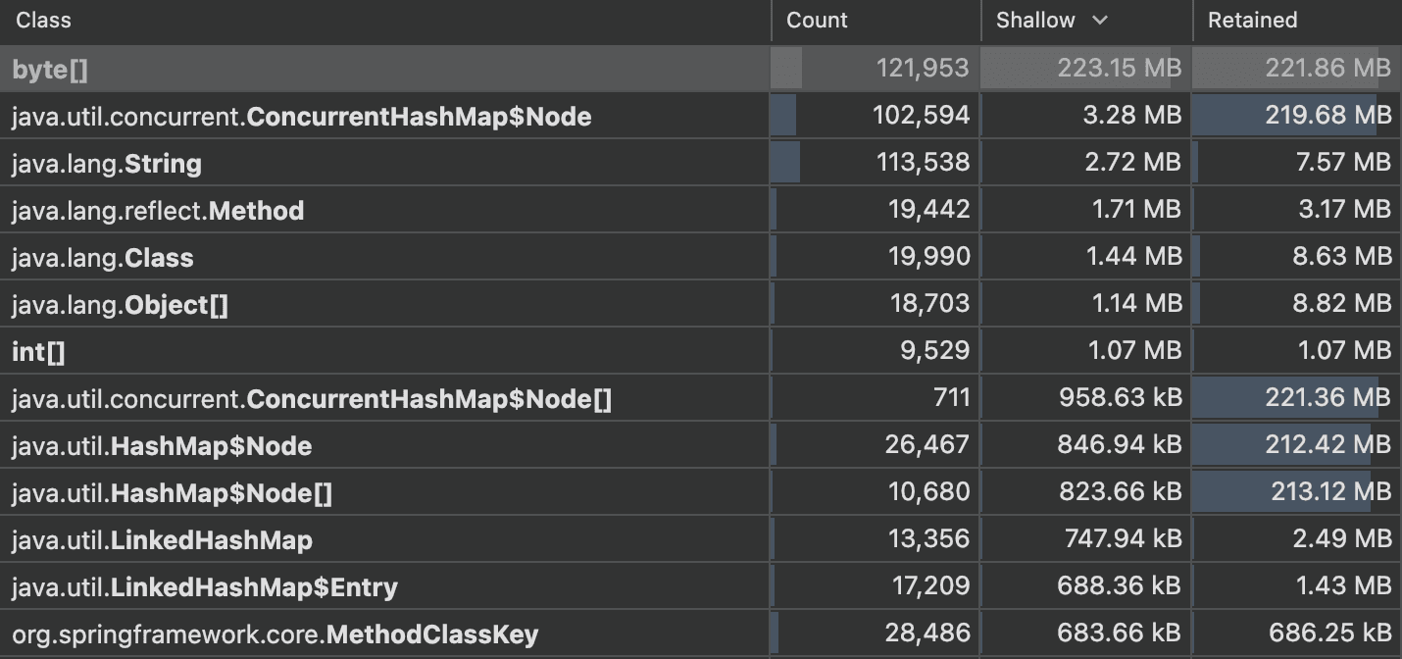Select the int[] class row

coord(38,351)
